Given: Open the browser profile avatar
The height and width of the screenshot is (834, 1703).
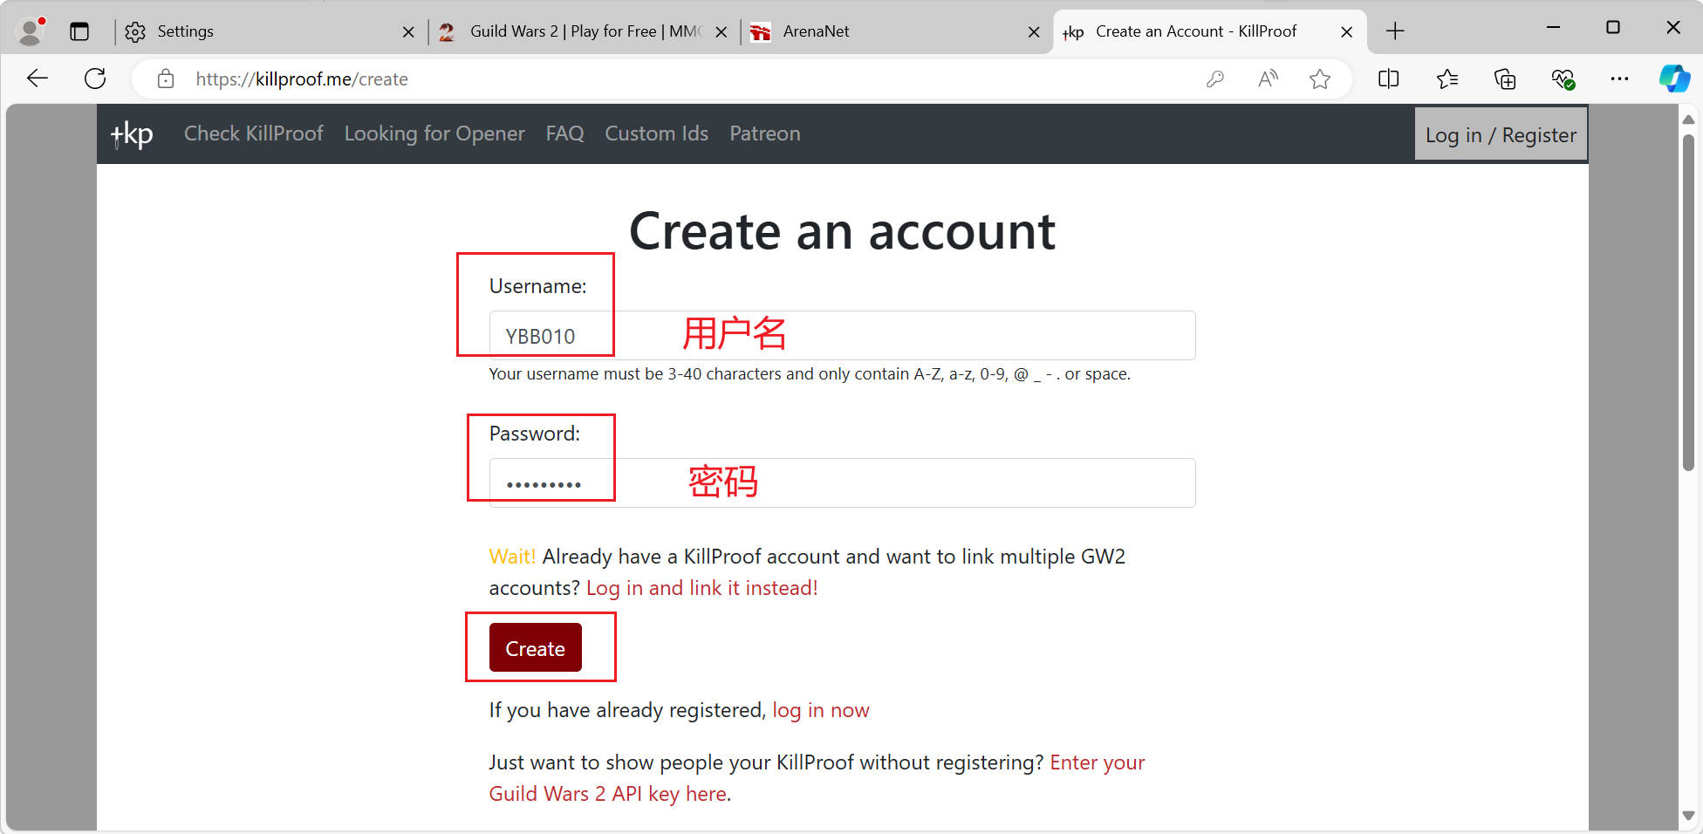Looking at the screenshot, I should (31, 31).
